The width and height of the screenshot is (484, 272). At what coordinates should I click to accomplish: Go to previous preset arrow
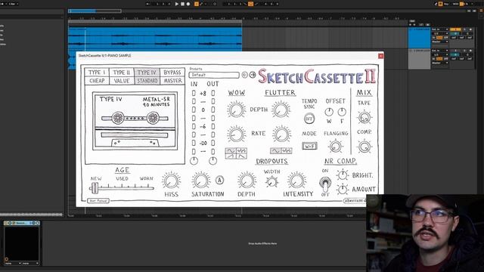point(245,75)
